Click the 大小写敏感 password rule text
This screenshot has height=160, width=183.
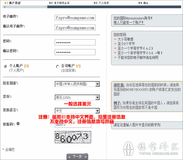tap(125, 39)
